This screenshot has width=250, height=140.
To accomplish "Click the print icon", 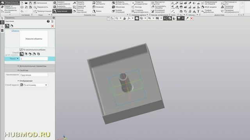I will click(x=22, y=7).
